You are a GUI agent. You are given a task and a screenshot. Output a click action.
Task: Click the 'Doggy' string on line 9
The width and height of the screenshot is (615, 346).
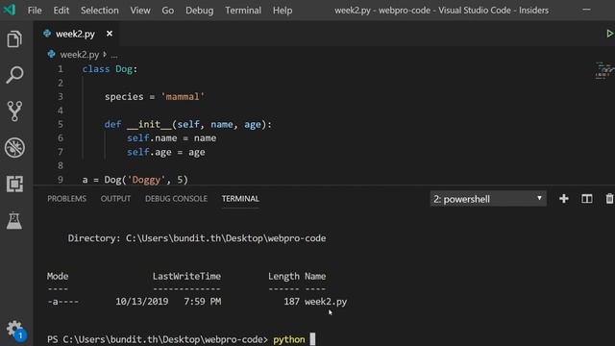click(x=146, y=180)
